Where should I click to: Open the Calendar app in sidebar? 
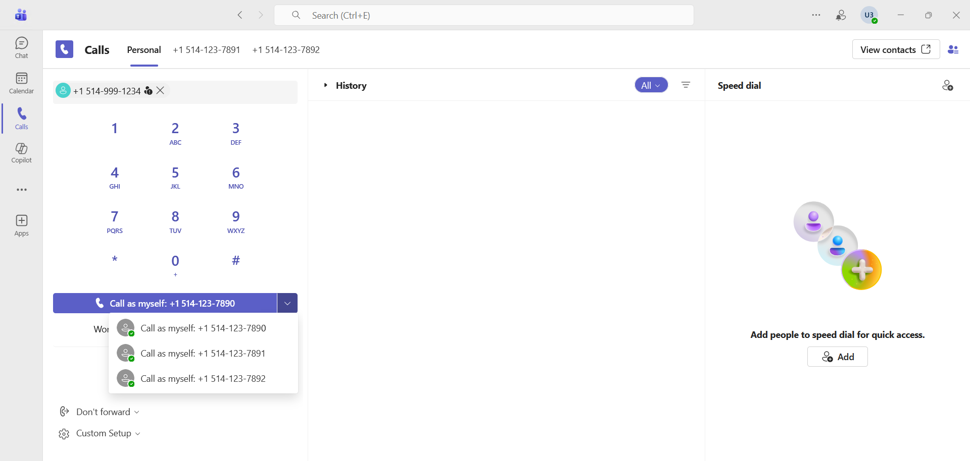click(x=21, y=83)
